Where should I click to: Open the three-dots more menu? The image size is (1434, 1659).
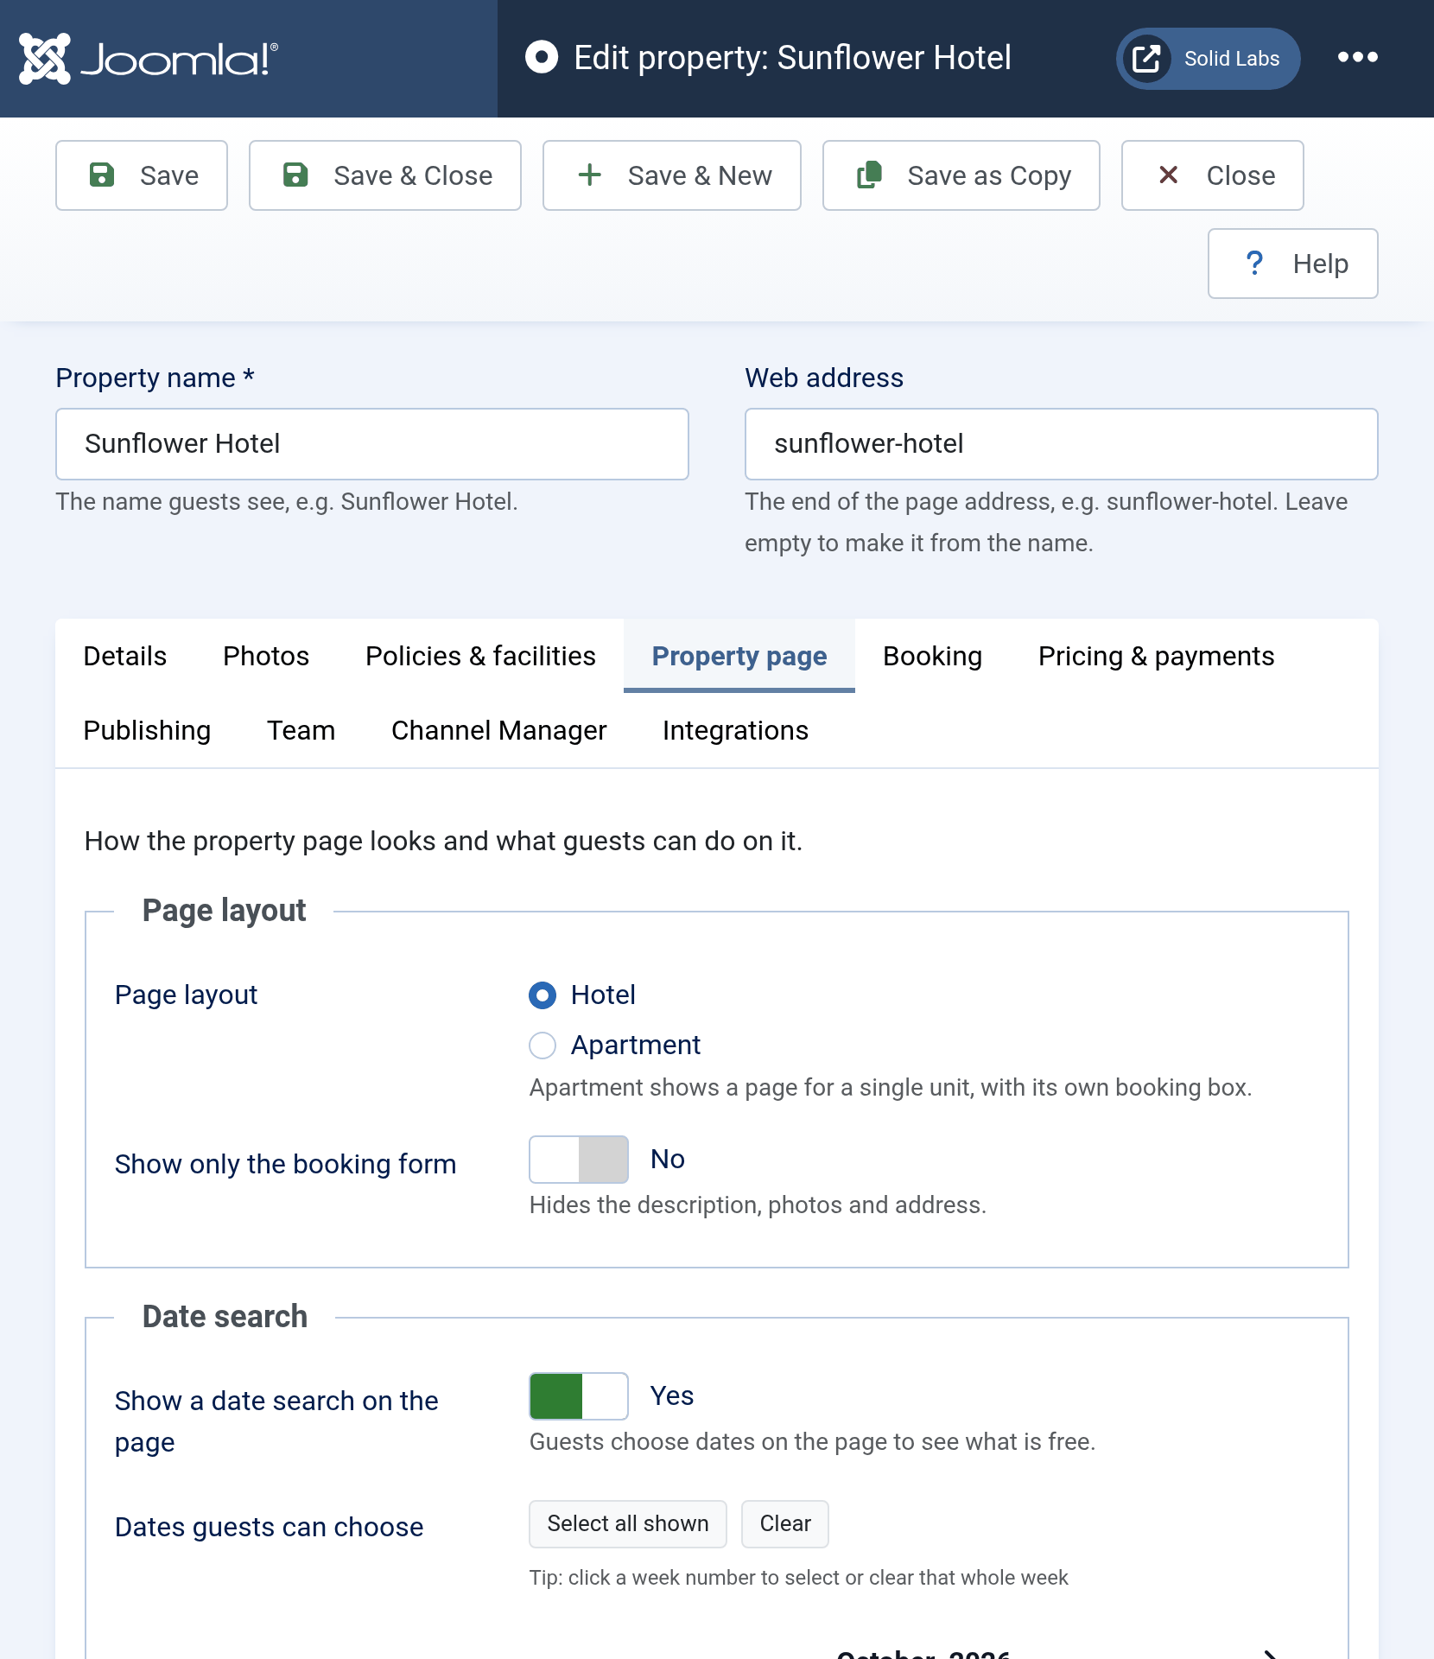point(1358,58)
